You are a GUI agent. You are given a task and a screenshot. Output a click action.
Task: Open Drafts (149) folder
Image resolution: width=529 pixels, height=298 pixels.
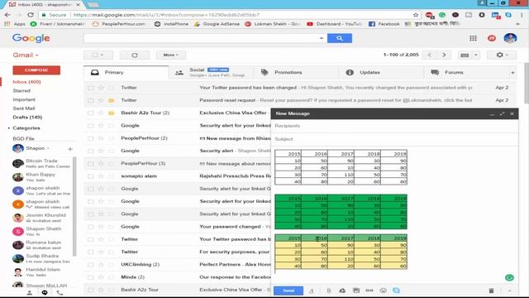click(27, 118)
